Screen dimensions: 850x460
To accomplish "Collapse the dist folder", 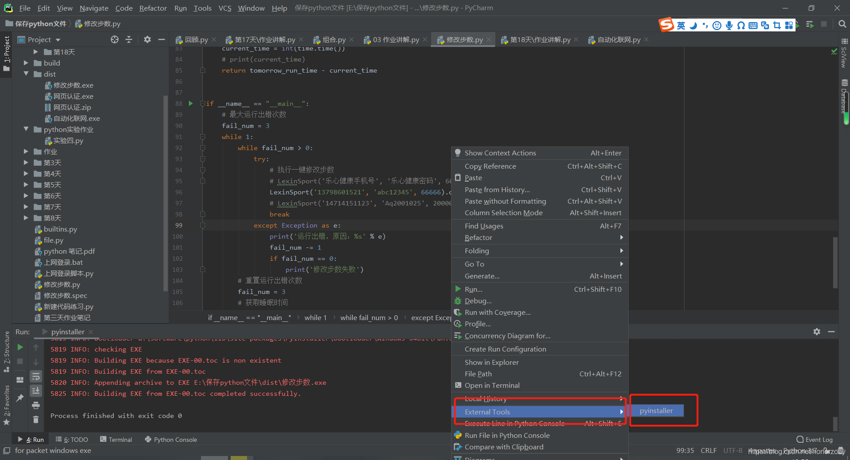I will coord(26,74).
